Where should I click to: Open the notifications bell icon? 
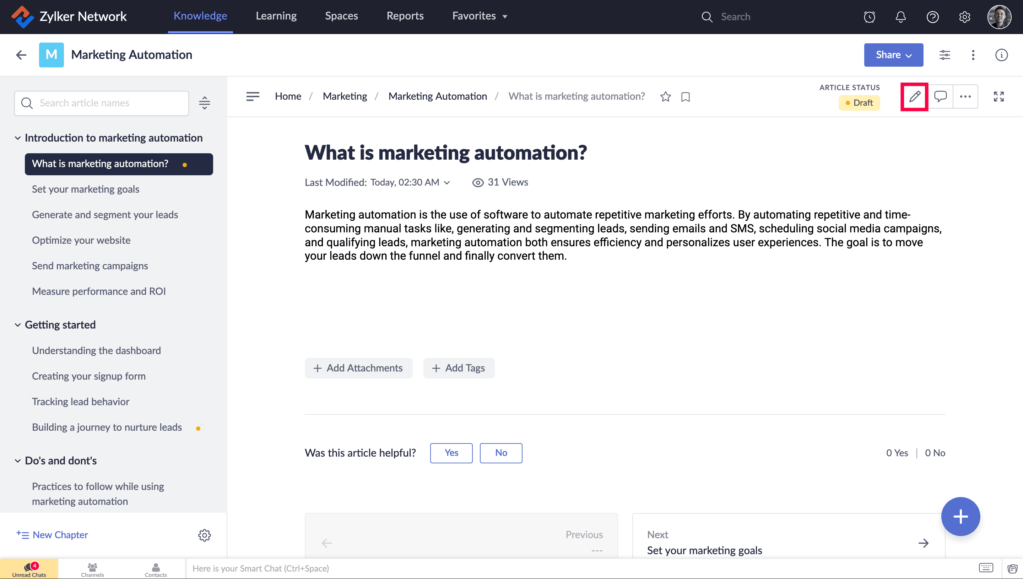pos(900,17)
